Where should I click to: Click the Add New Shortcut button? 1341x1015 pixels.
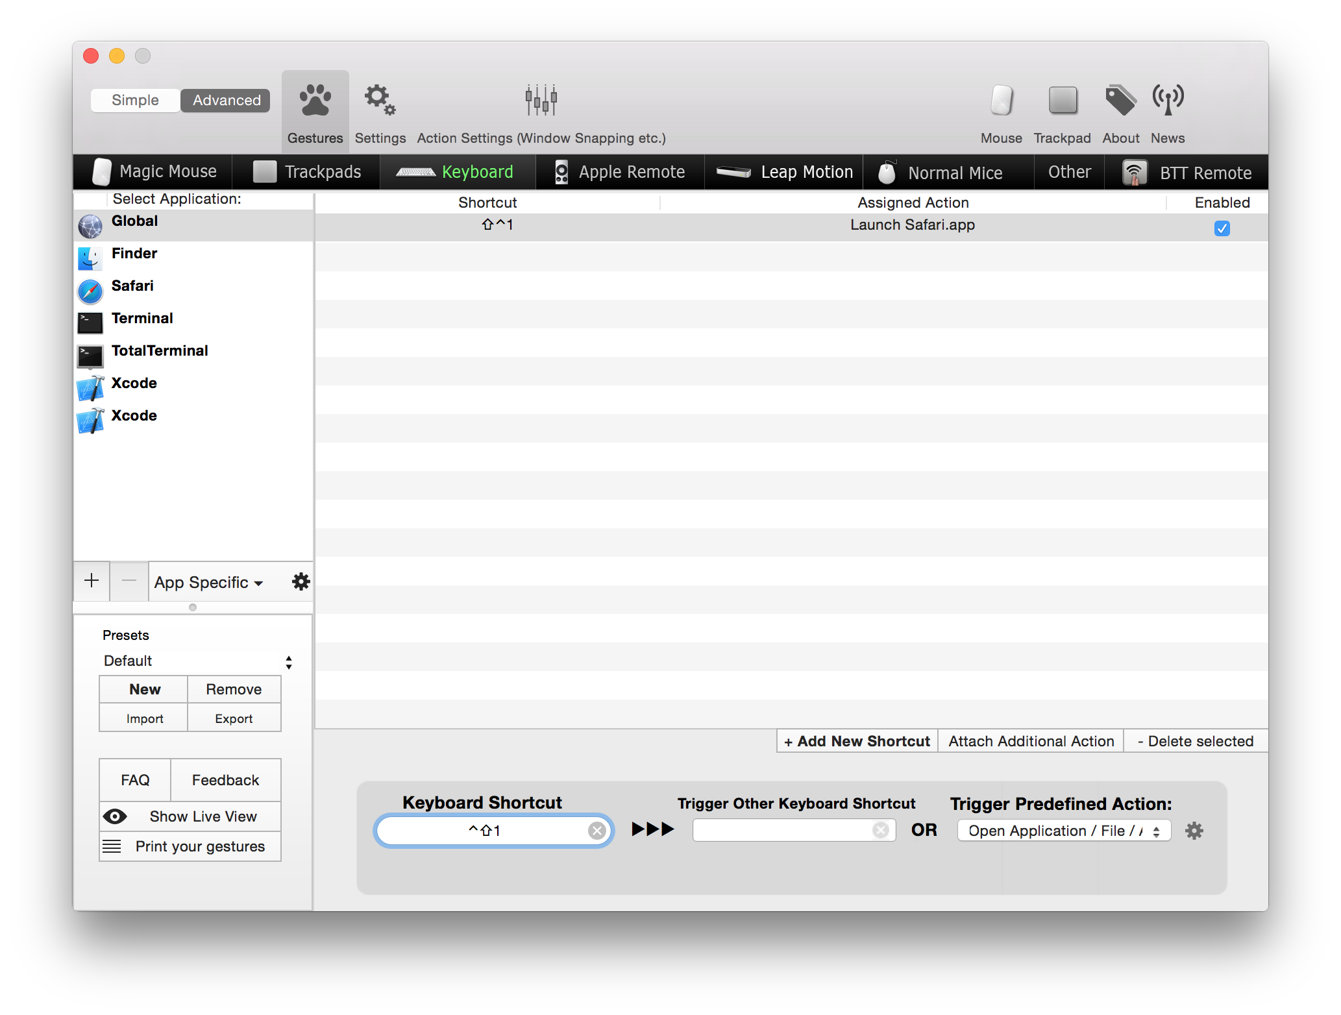(854, 740)
